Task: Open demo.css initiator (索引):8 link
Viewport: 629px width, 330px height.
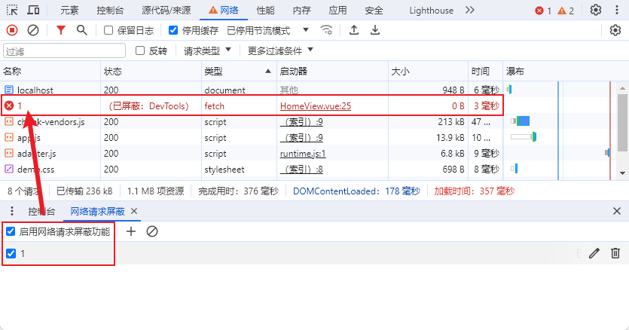Action: [301, 170]
